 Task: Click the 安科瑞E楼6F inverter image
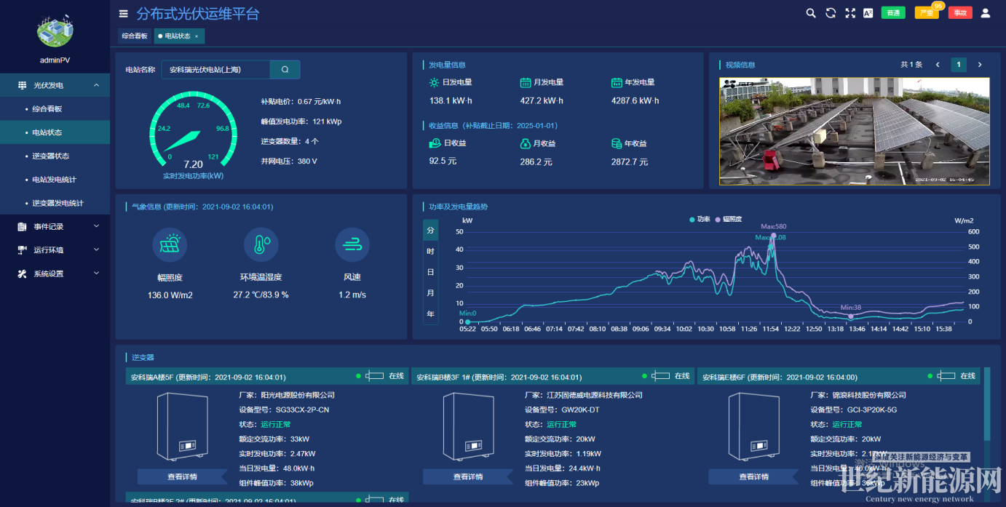754,426
